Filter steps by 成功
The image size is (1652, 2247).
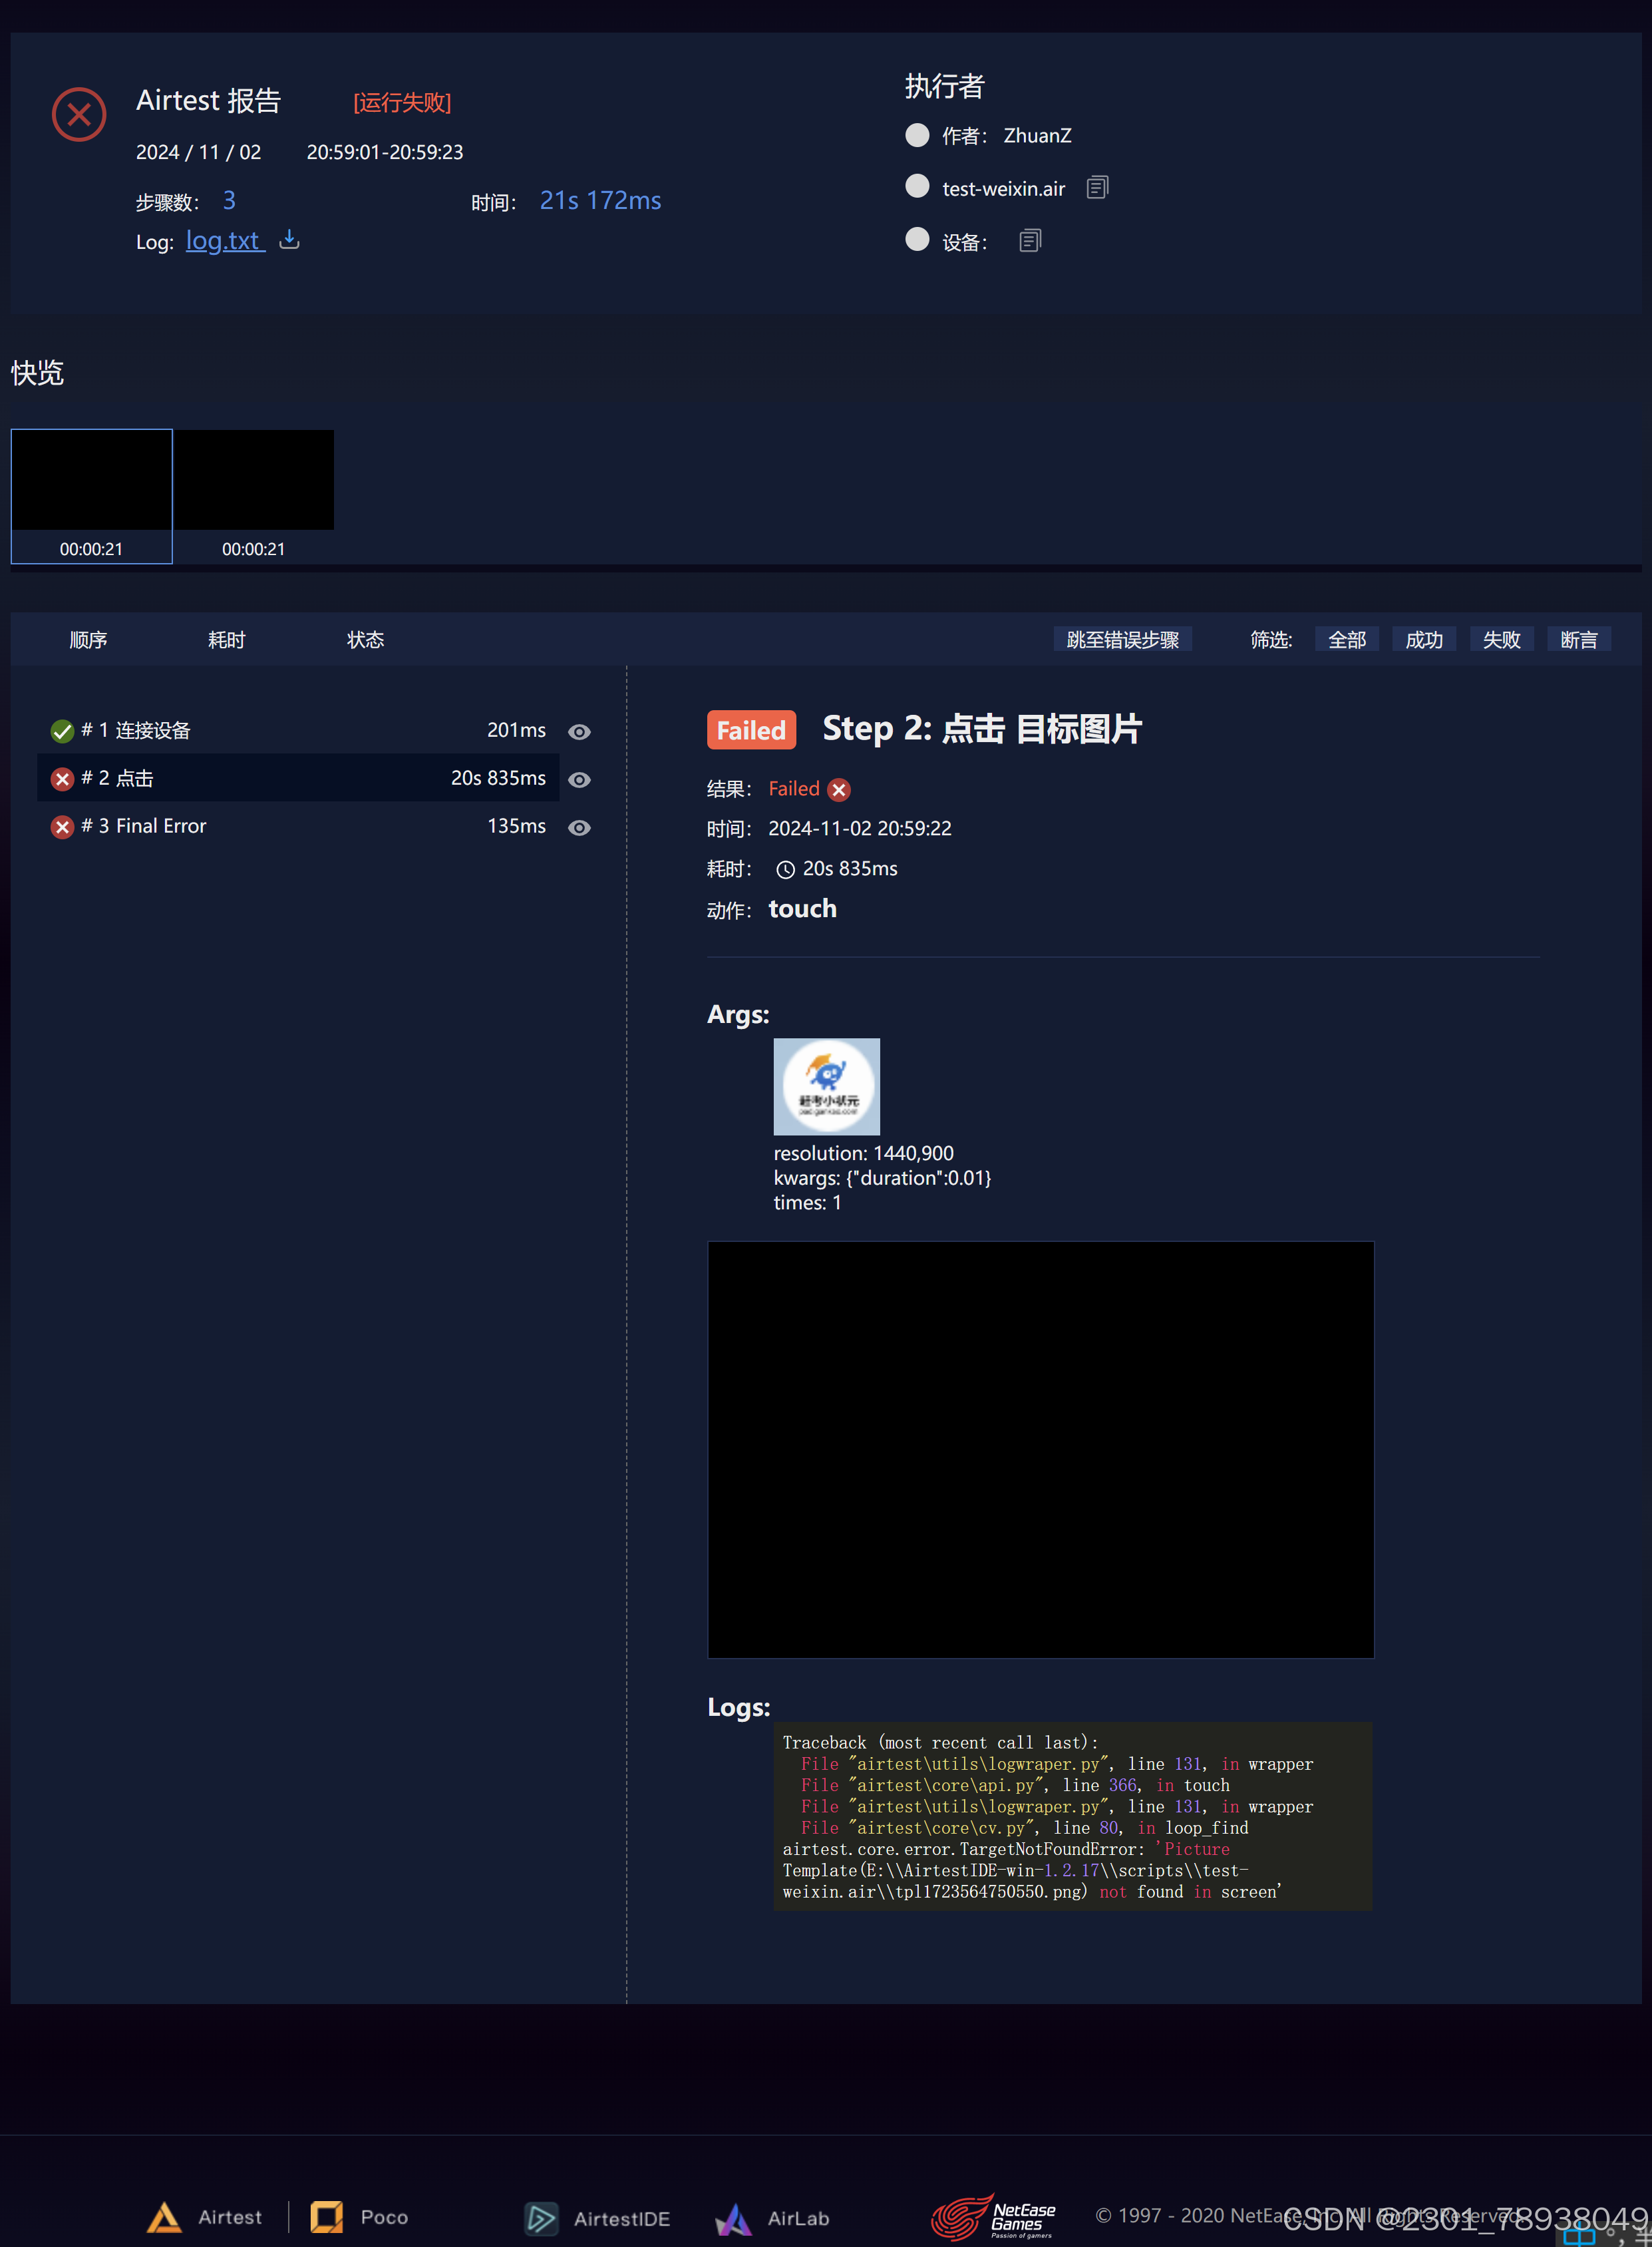click(x=1423, y=639)
